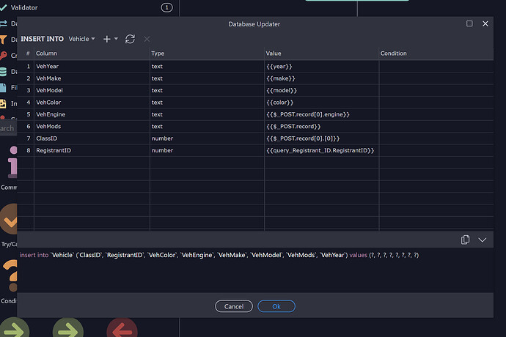Viewport: 506px width, 337px height.
Task: Select the VehEngine column cell
Action: click(x=92, y=114)
